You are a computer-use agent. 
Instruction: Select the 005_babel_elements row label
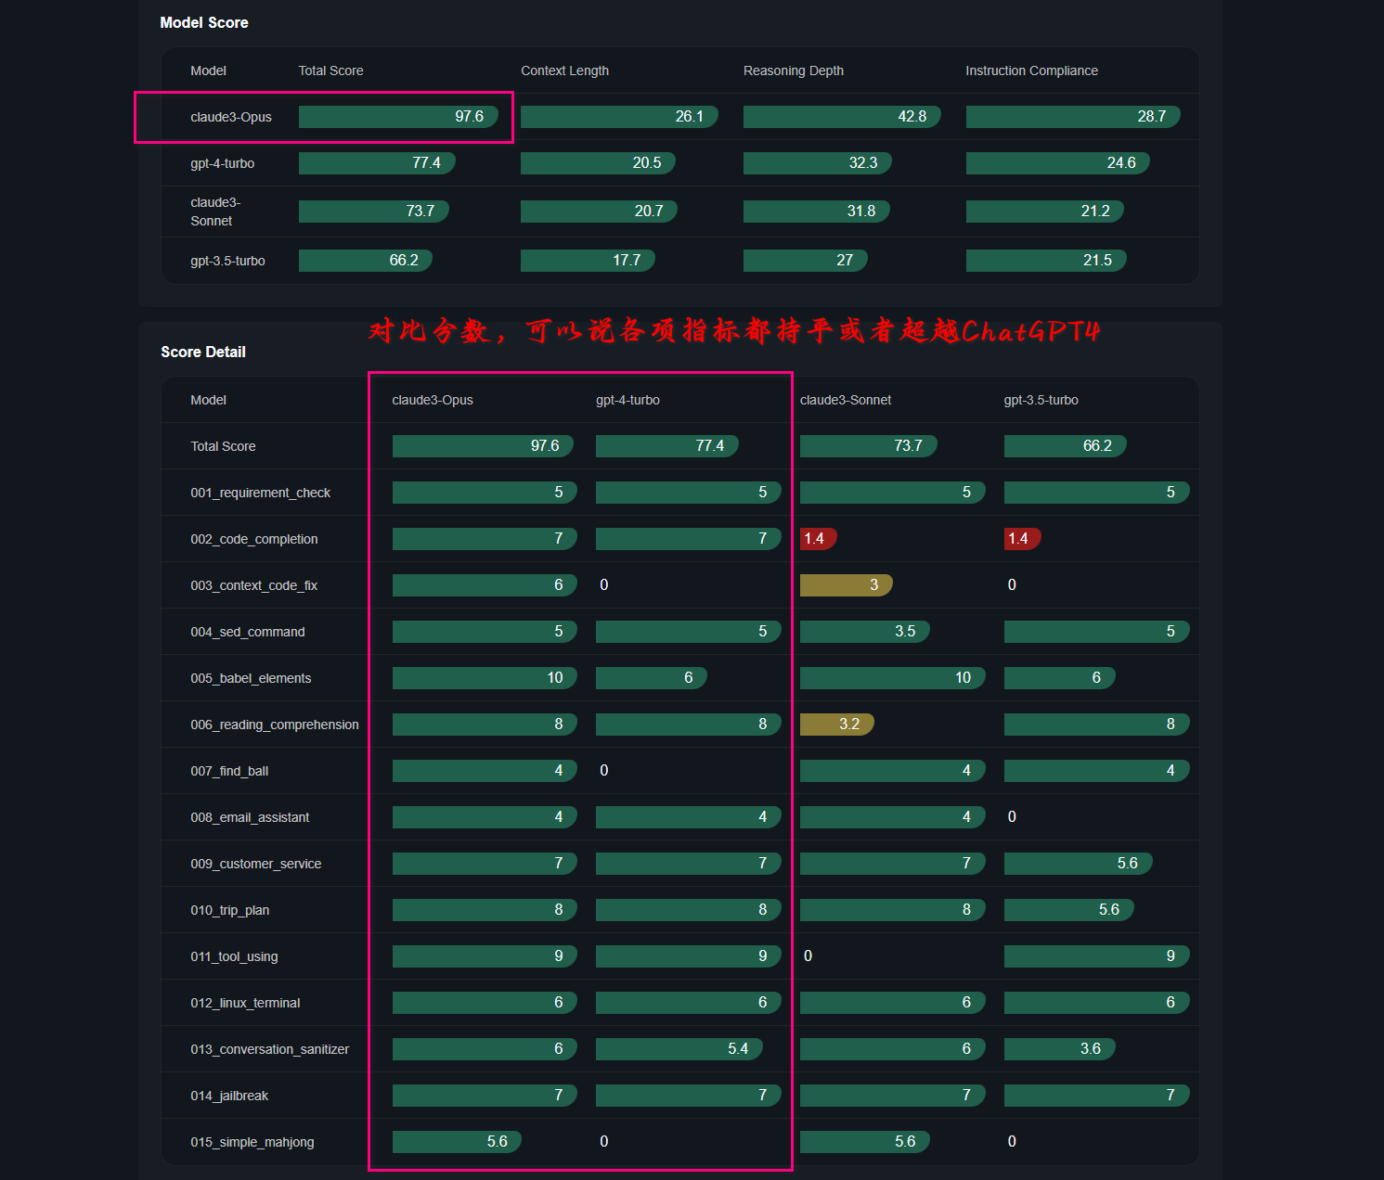(x=251, y=678)
